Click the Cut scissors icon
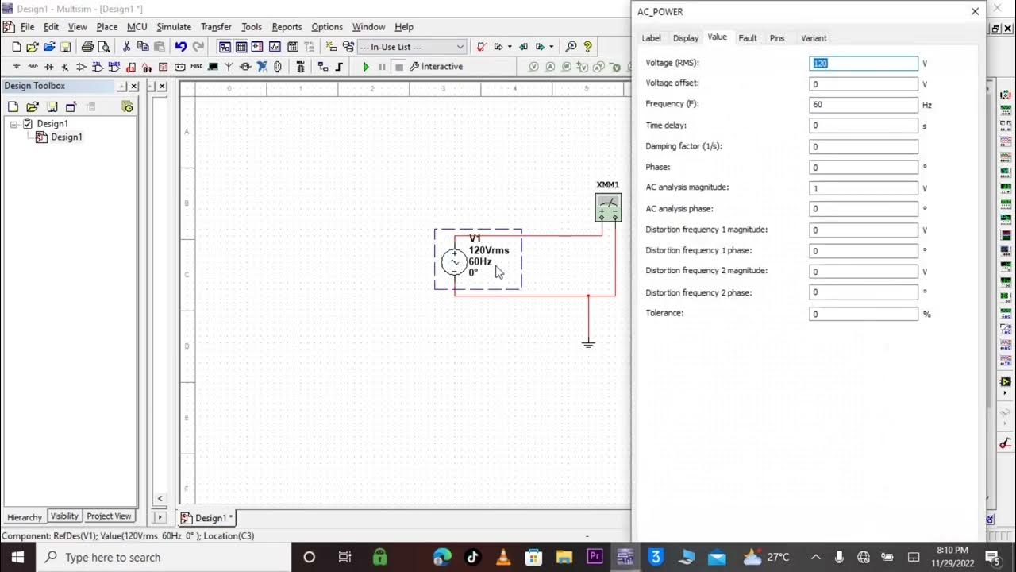Viewport: 1016px width, 572px height. tap(126, 47)
